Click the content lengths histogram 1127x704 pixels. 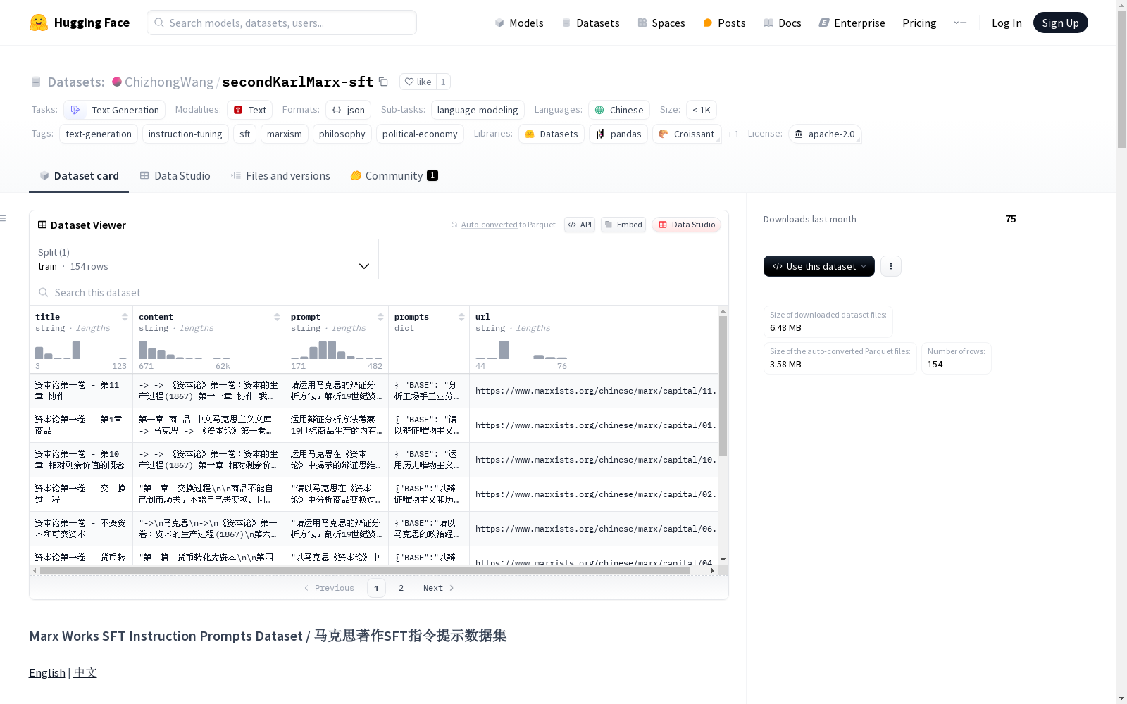coord(185,349)
